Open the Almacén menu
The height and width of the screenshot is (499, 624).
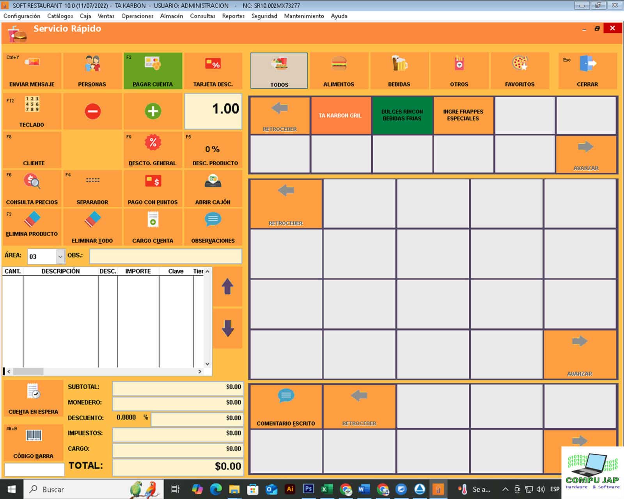(x=172, y=16)
